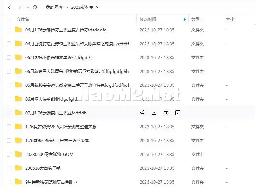Check the box for 20230609霸者孤独-GOM

9,155
